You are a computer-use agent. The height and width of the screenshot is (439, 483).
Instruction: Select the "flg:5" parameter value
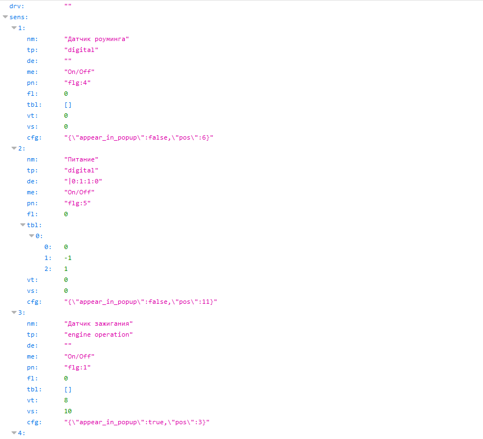point(77,203)
